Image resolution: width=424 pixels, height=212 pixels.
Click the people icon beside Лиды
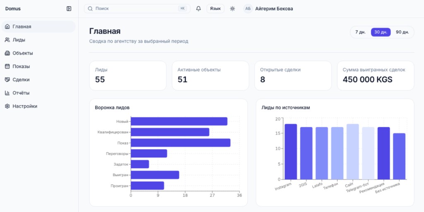7,40
